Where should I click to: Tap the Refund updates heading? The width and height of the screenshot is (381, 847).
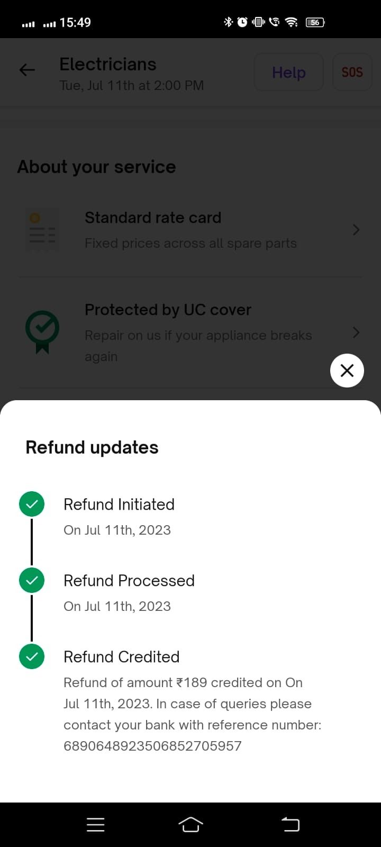(x=92, y=447)
